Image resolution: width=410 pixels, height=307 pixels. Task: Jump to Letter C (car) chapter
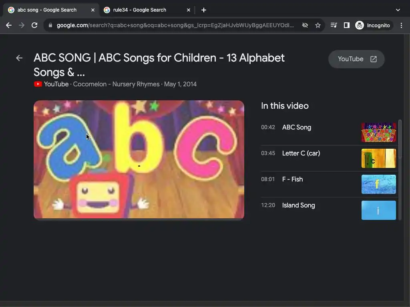[301, 153]
